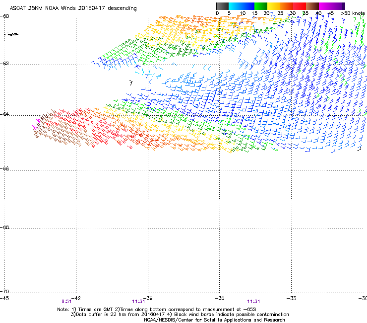Screen dimensions: 367x323
Task: Click the "-45" longitude axis label
Action: point(4,298)
